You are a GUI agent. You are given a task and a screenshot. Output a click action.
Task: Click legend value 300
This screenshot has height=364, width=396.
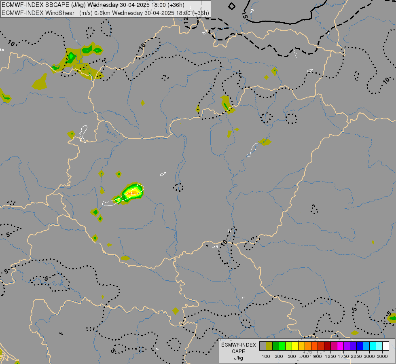click(279, 356)
